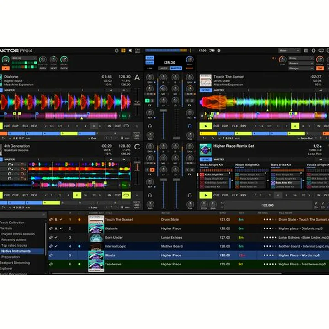
Task: Click the record indicator dot in header
Action: [219, 51]
